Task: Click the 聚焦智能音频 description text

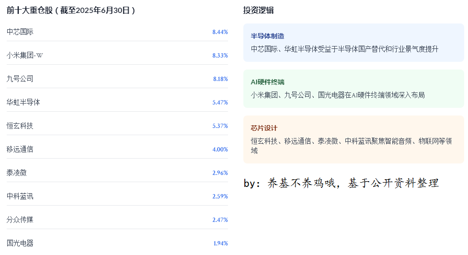Action: coord(351,146)
